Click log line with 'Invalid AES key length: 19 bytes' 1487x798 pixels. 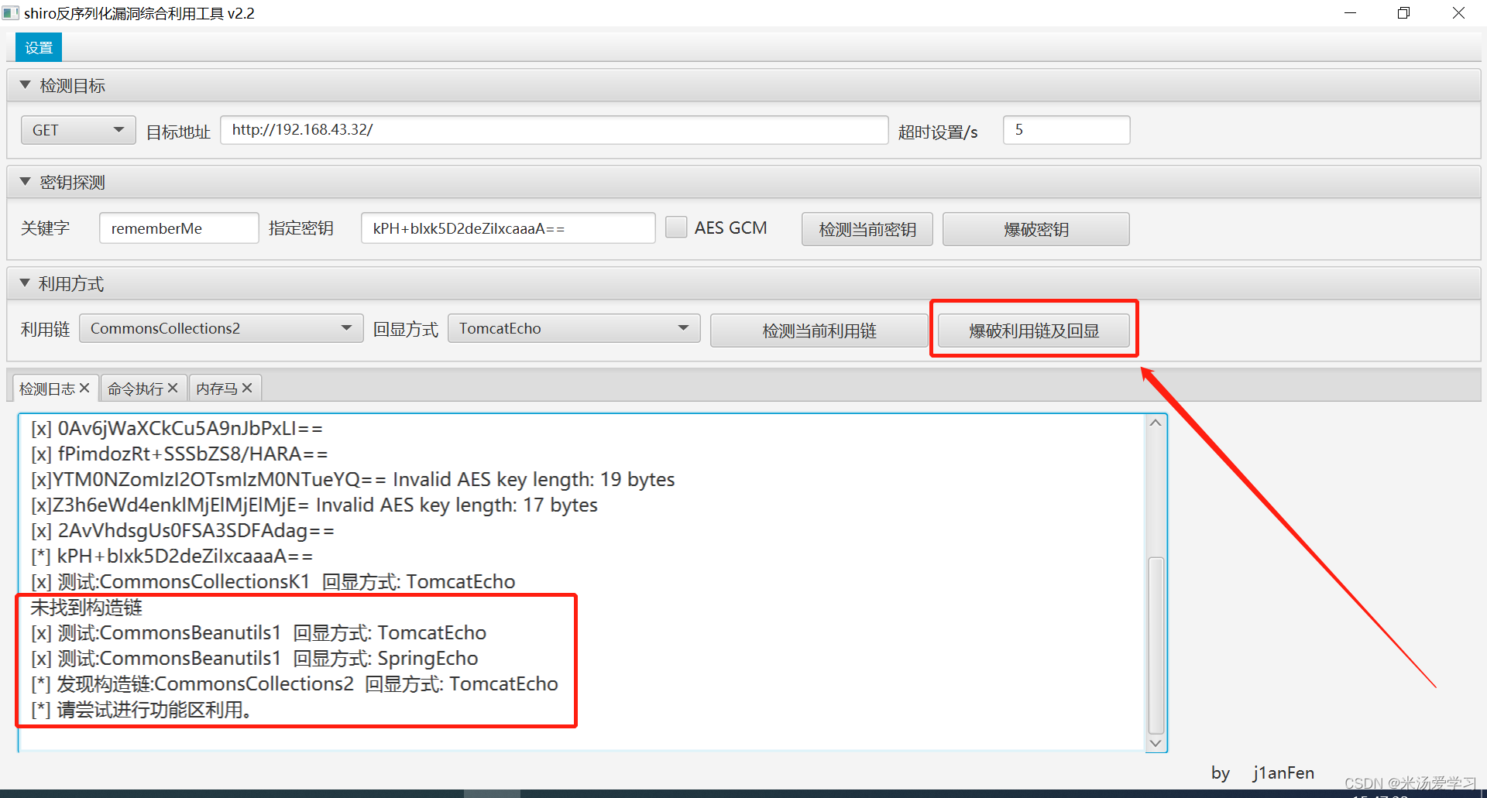[353, 479]
